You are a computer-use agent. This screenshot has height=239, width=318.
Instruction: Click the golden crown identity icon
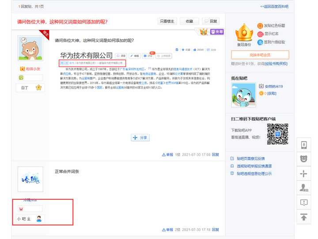[243, 32]
